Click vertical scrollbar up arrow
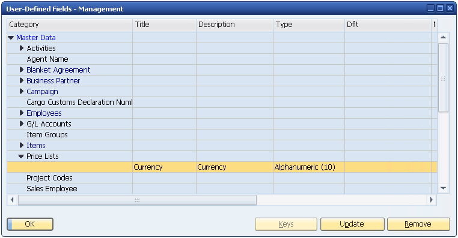This screenshot has width=458, height=238. click(x=443, y=37)
